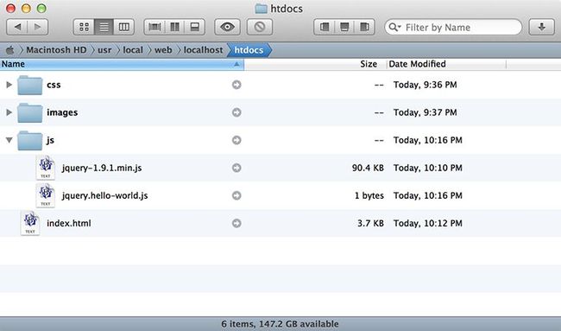Click circle arrow button for jquery.hello-world.js
Screen dimensions: 561x331
tap(236, 195)
